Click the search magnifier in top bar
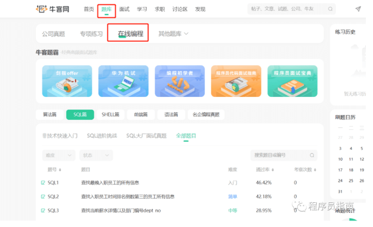This screenshot has height=227, width=373. pos(330,9)
